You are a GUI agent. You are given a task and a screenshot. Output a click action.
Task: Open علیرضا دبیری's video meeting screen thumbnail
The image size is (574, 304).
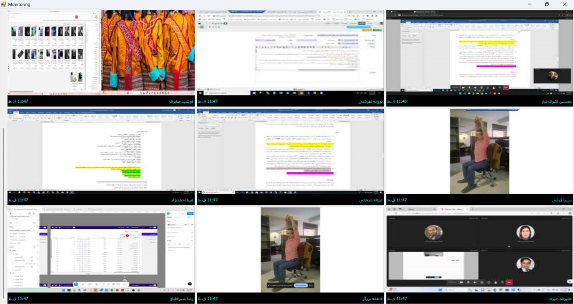tap(480, 249)
